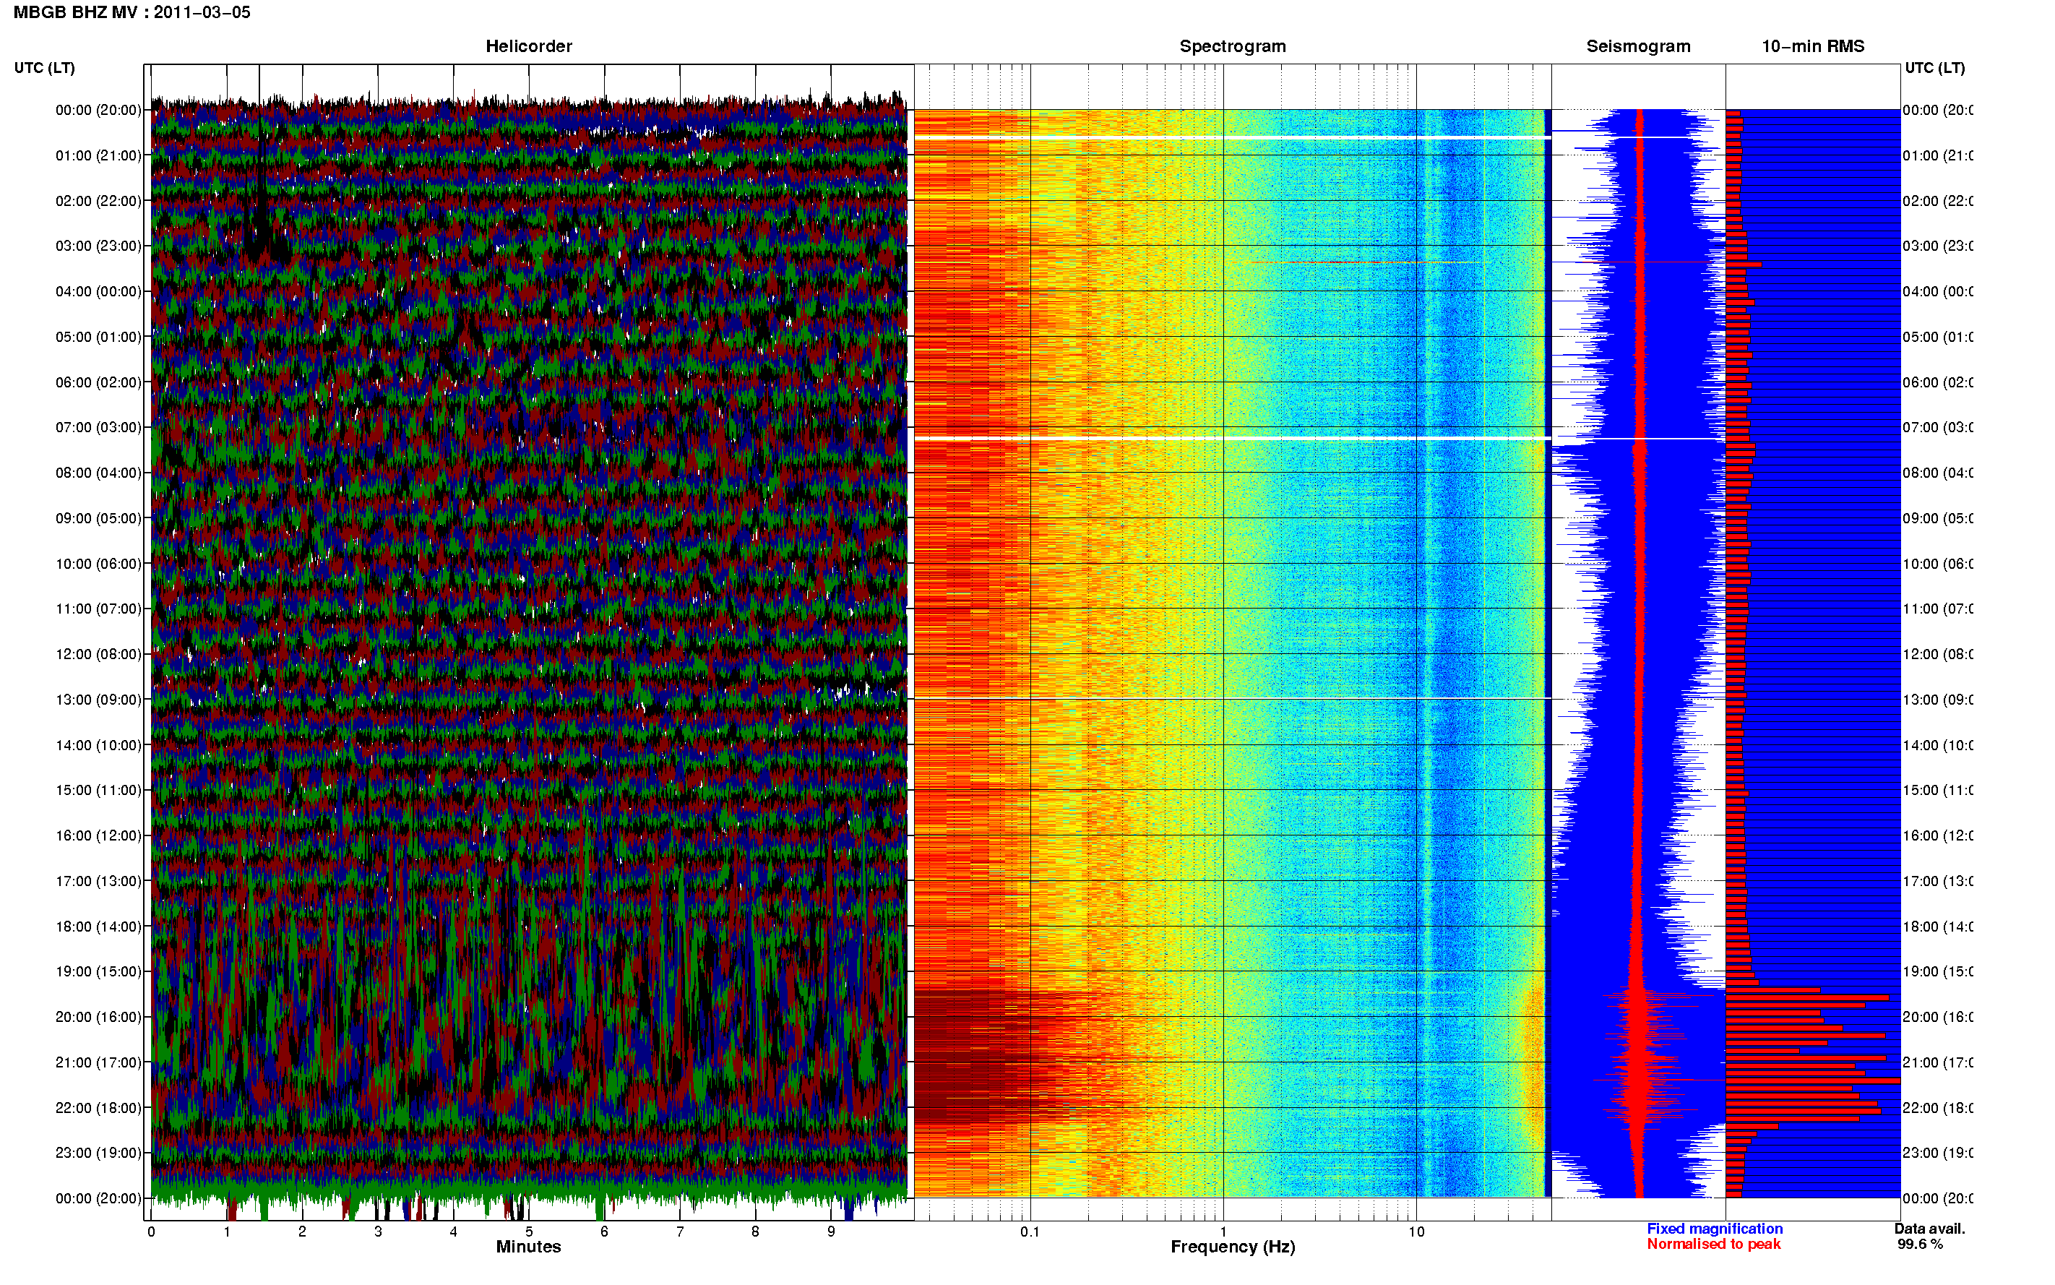The height and width of the screenshot is (1285, 2055).
Task: Click the left time label '17:00 (13:00)'
Action: [98, 880]
